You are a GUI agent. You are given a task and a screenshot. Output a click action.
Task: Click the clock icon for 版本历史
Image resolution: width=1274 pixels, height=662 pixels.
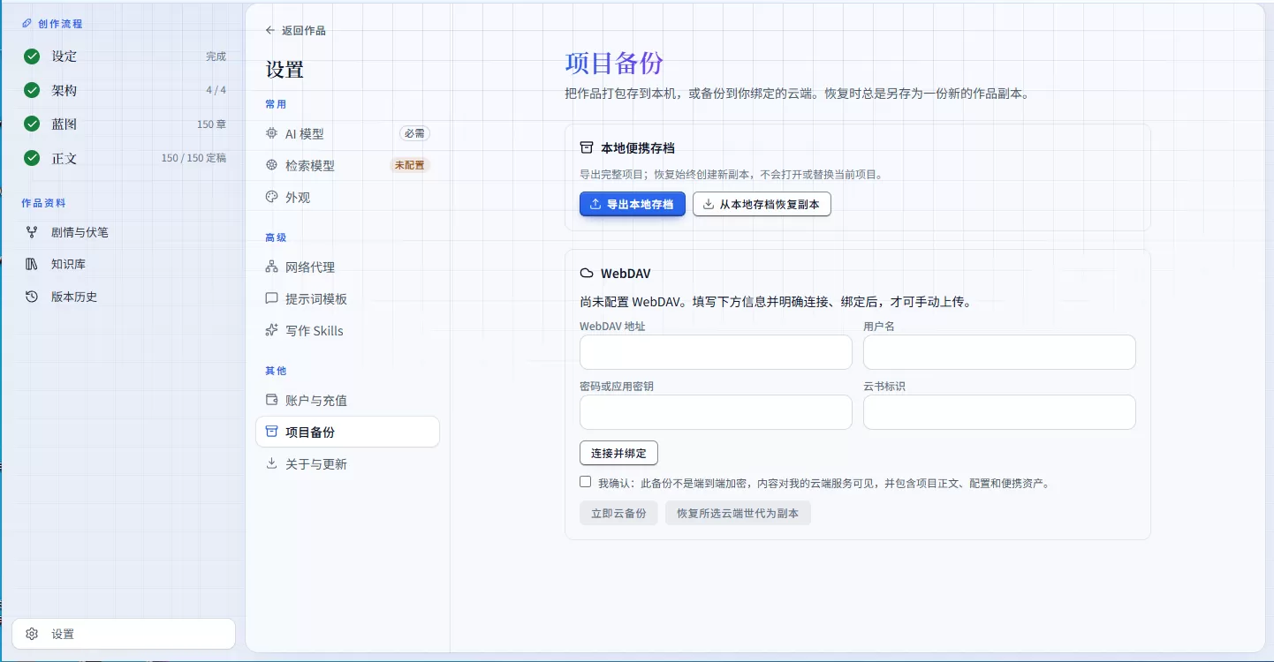point(32,297)
